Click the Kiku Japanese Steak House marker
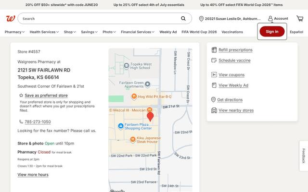Screen dimensions: 308x192 coord(133,140)
